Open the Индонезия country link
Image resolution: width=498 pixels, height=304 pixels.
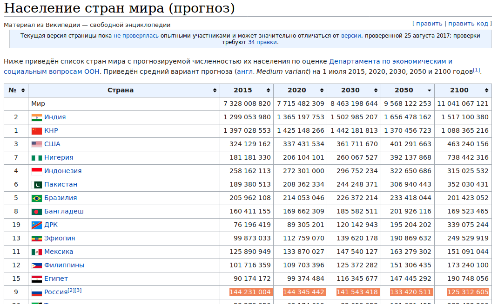click(63, 171)
